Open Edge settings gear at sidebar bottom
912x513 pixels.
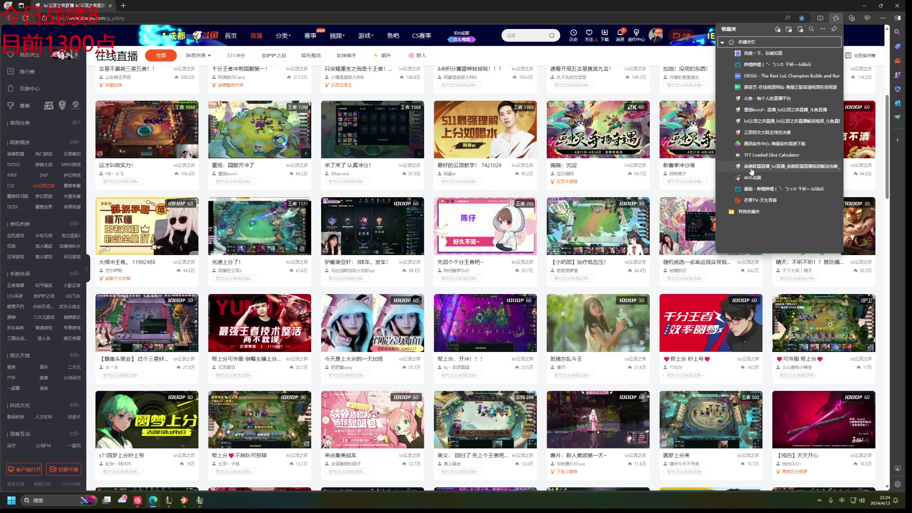(x=897, y=484)
